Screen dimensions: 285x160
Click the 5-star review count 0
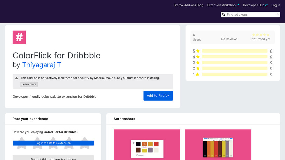pyautogui.click(x=271, y=51)
